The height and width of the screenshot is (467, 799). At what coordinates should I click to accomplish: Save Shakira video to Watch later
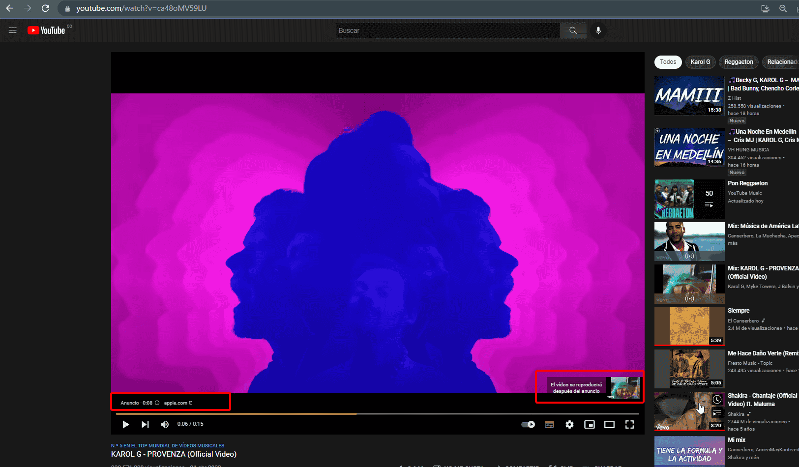click(716, 400)
